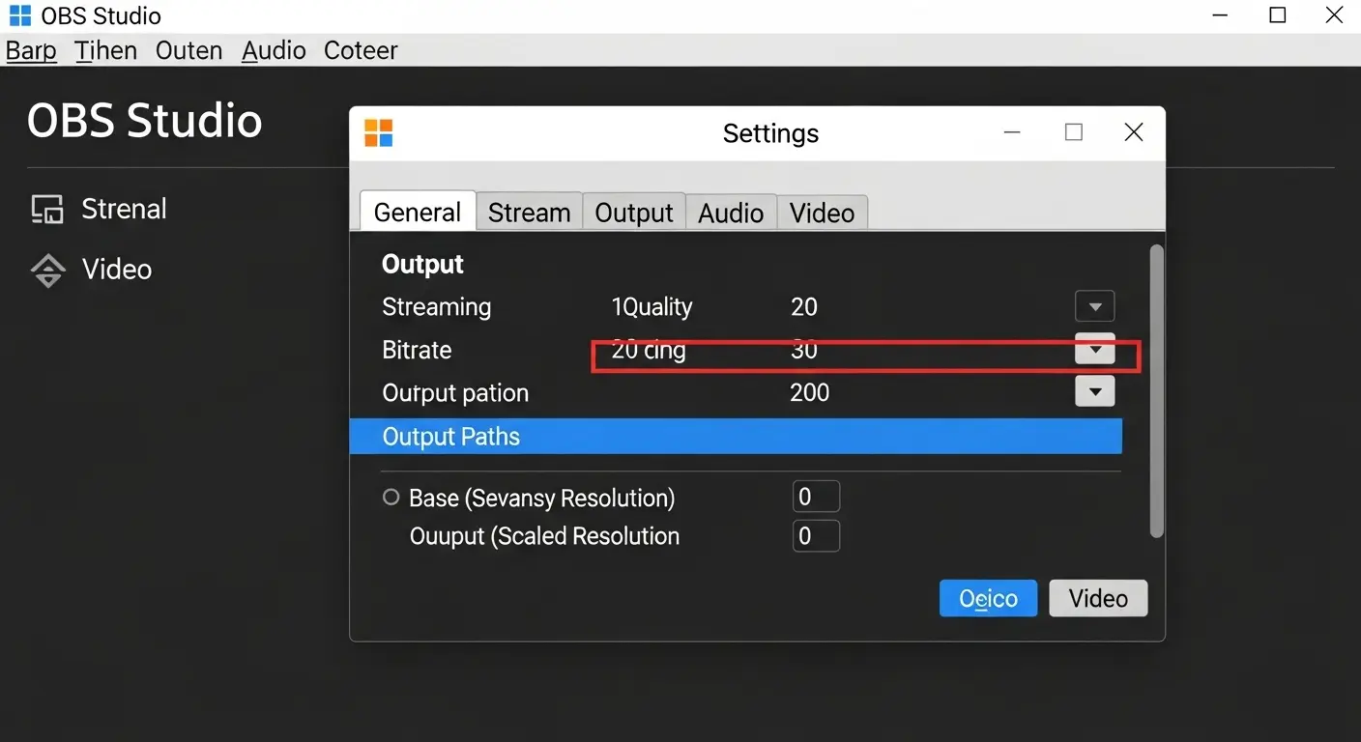
Task: Select the Base (Sevansy Resolution) radio button
Action: point(391,498)
